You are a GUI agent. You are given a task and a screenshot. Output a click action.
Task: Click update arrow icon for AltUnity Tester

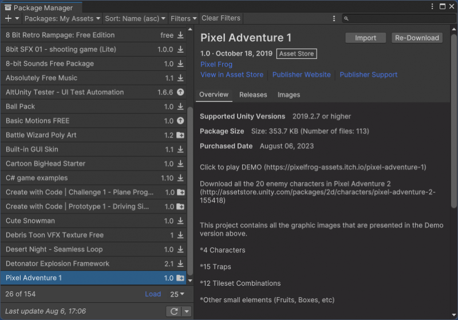[180, 92]
